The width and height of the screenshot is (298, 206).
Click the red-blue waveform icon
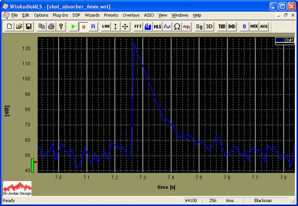[186, 27]
